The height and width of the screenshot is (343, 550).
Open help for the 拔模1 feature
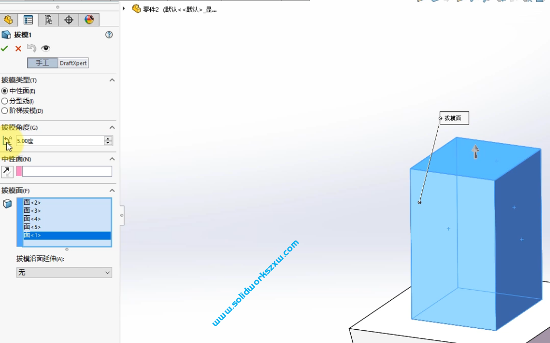[x=109, y=35]
